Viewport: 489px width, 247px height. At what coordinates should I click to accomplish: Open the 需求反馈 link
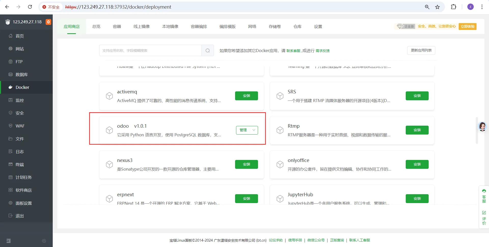pyautogui.click(x=323, y=51)
